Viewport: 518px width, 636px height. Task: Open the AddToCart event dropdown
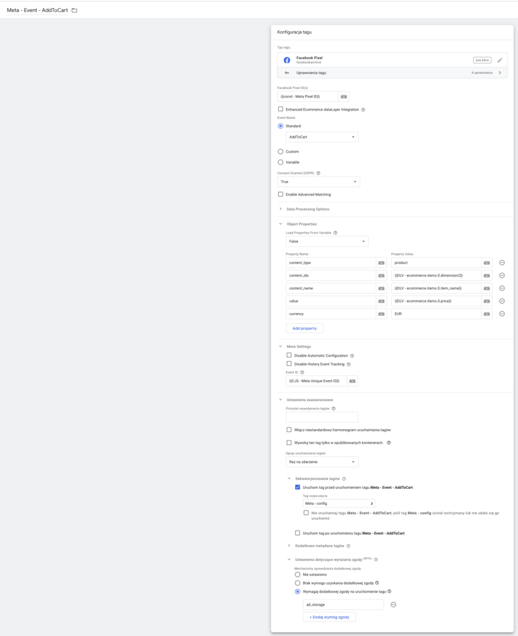coord(322,137)
